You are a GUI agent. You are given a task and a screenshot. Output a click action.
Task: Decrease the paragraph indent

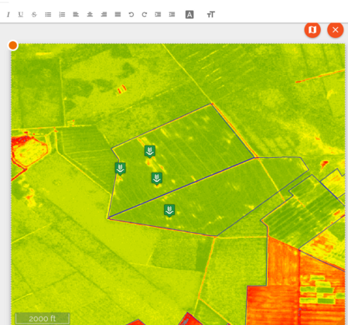158,15
